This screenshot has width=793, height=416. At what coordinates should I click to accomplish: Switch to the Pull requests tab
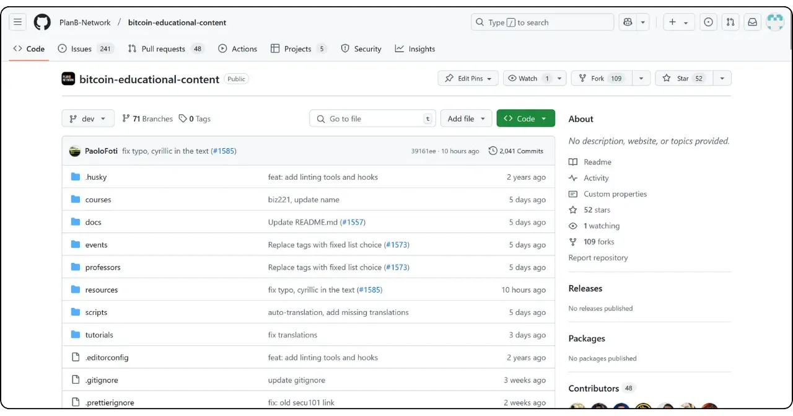click(x=163, y=49)
